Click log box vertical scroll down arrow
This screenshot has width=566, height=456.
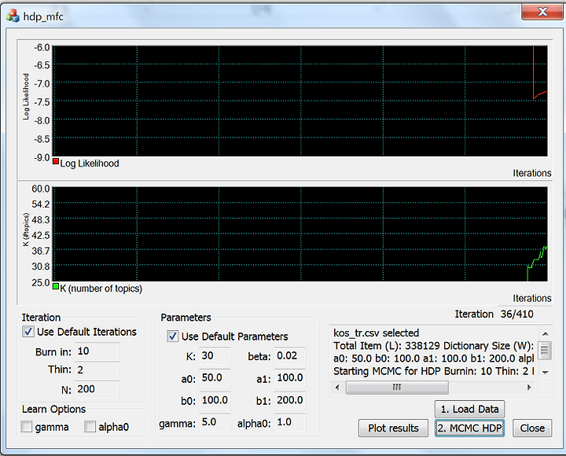coord(545,372)
